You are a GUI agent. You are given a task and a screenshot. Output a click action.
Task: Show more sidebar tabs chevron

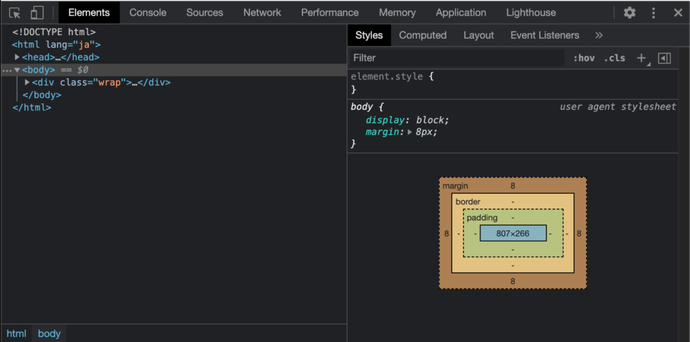[x=599, y=35]
